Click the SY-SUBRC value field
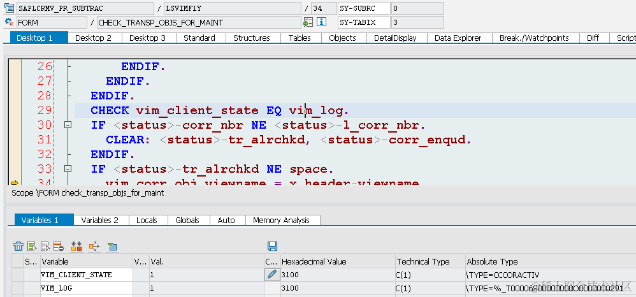The width and height of the screenshot is (636, 297). 417,8
